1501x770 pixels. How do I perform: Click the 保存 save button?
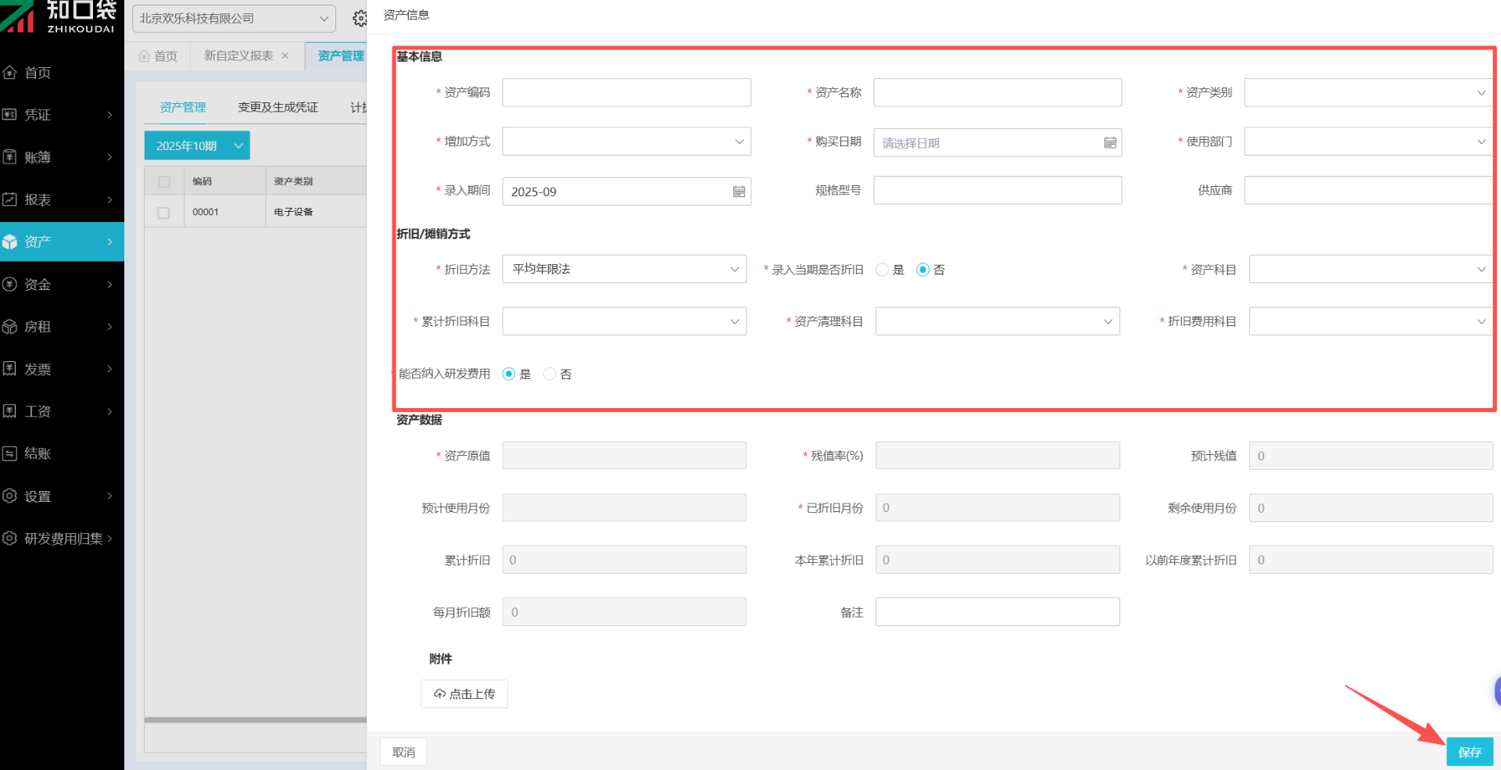tap(1469, 752)
